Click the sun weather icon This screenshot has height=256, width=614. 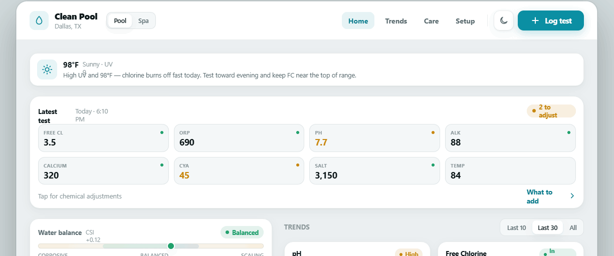(47, 69)
